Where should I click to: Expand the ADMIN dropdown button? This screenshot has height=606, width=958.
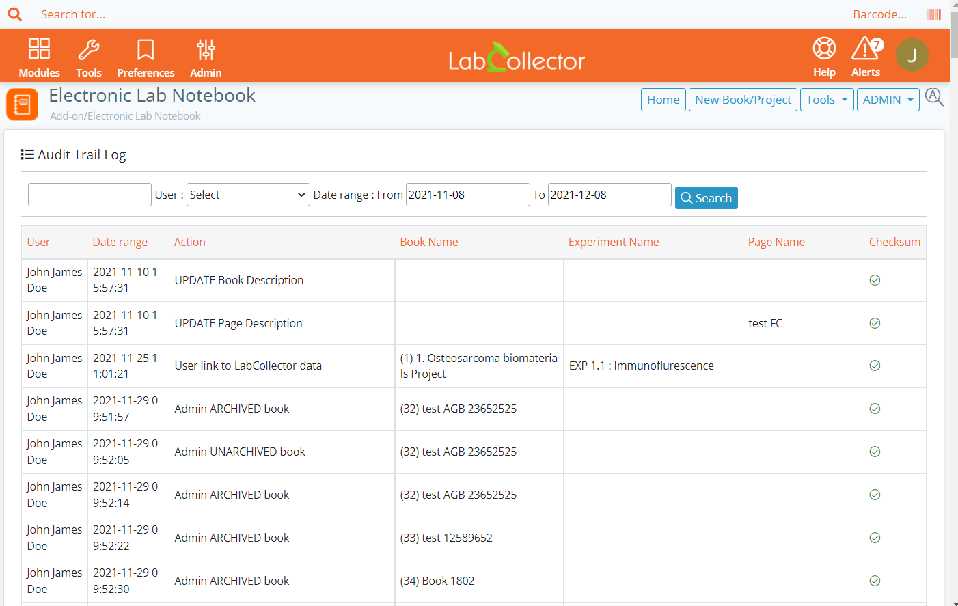click(x=888, y=100)
